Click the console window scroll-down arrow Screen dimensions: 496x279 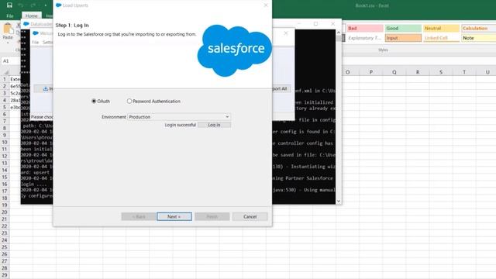339,201
